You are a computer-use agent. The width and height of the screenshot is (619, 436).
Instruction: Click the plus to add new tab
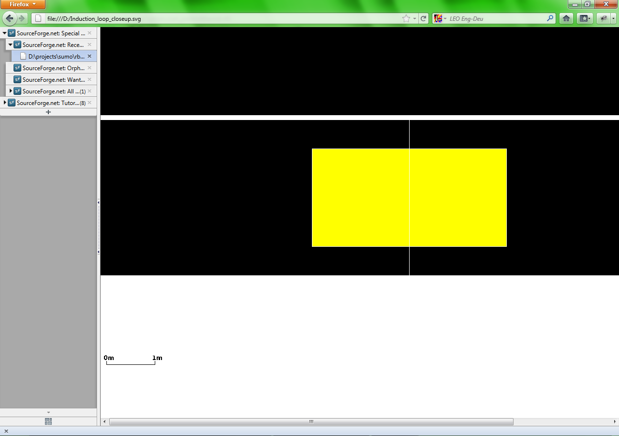pos(48,112)
